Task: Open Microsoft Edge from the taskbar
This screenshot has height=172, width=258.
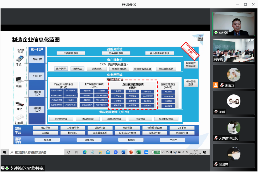Action: [85, 152]
